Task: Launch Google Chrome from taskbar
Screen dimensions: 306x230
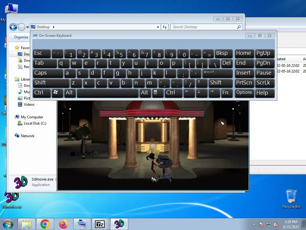Action: point(45,224)
